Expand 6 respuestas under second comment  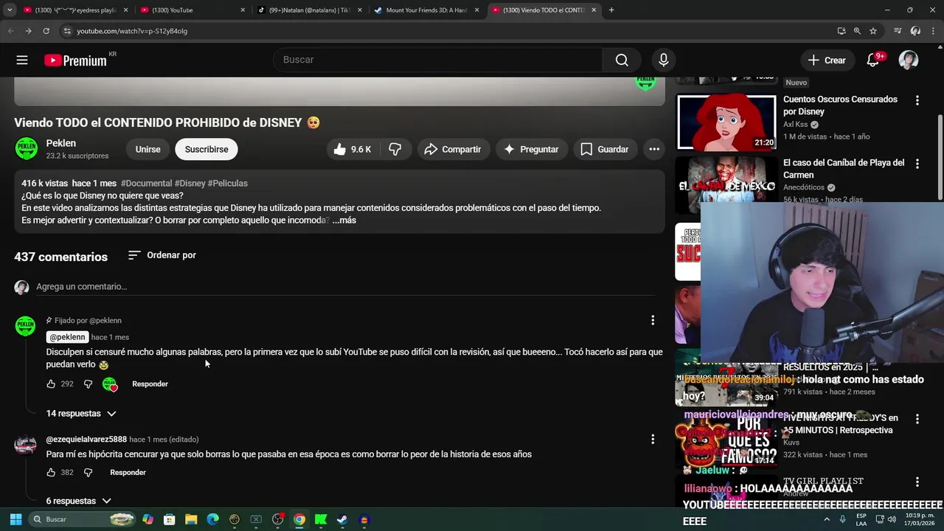78,501
